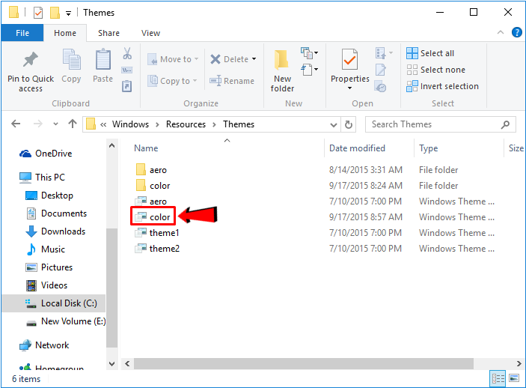The image size is (526, 388).
Task: Click the New folder icon in ribbon
Action: tap(281, 60)
